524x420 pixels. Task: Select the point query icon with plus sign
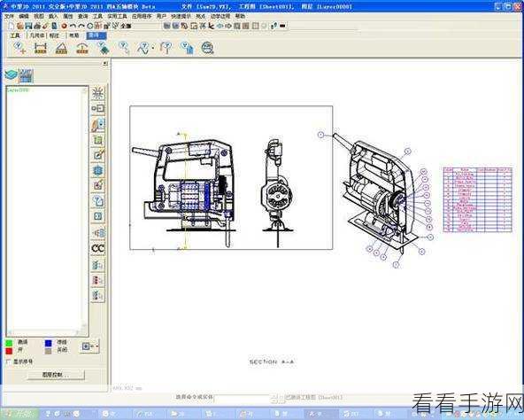(20, 48)
